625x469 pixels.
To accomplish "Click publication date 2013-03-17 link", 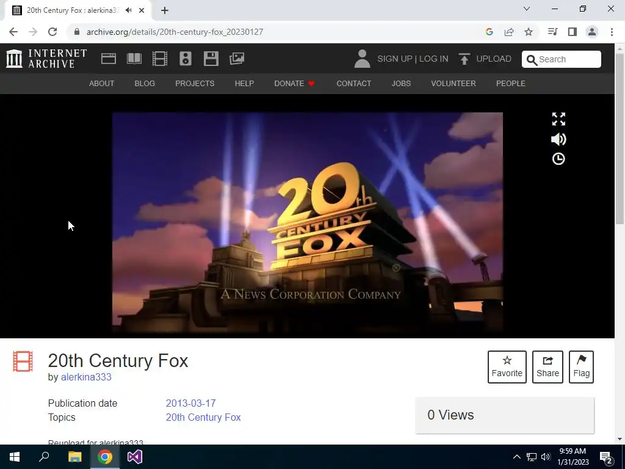I will [x=190, y=403].
